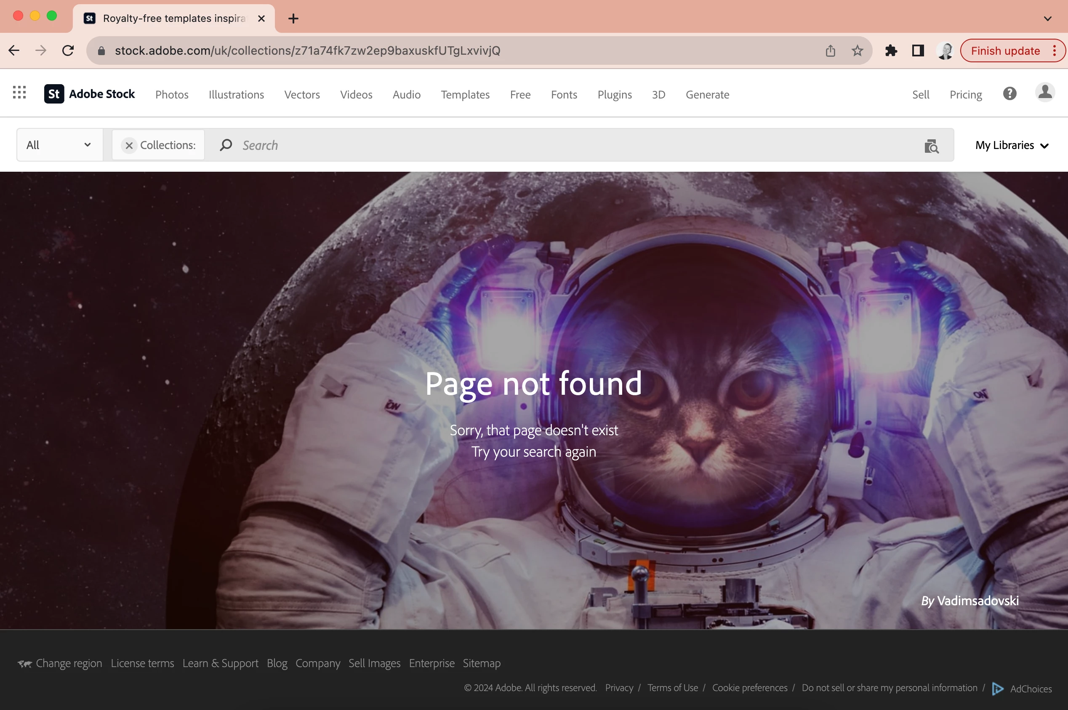This screenshot has width=1068, height=710.
Task: Click the help question mark icon
Action: click(x=1009, y=94)
